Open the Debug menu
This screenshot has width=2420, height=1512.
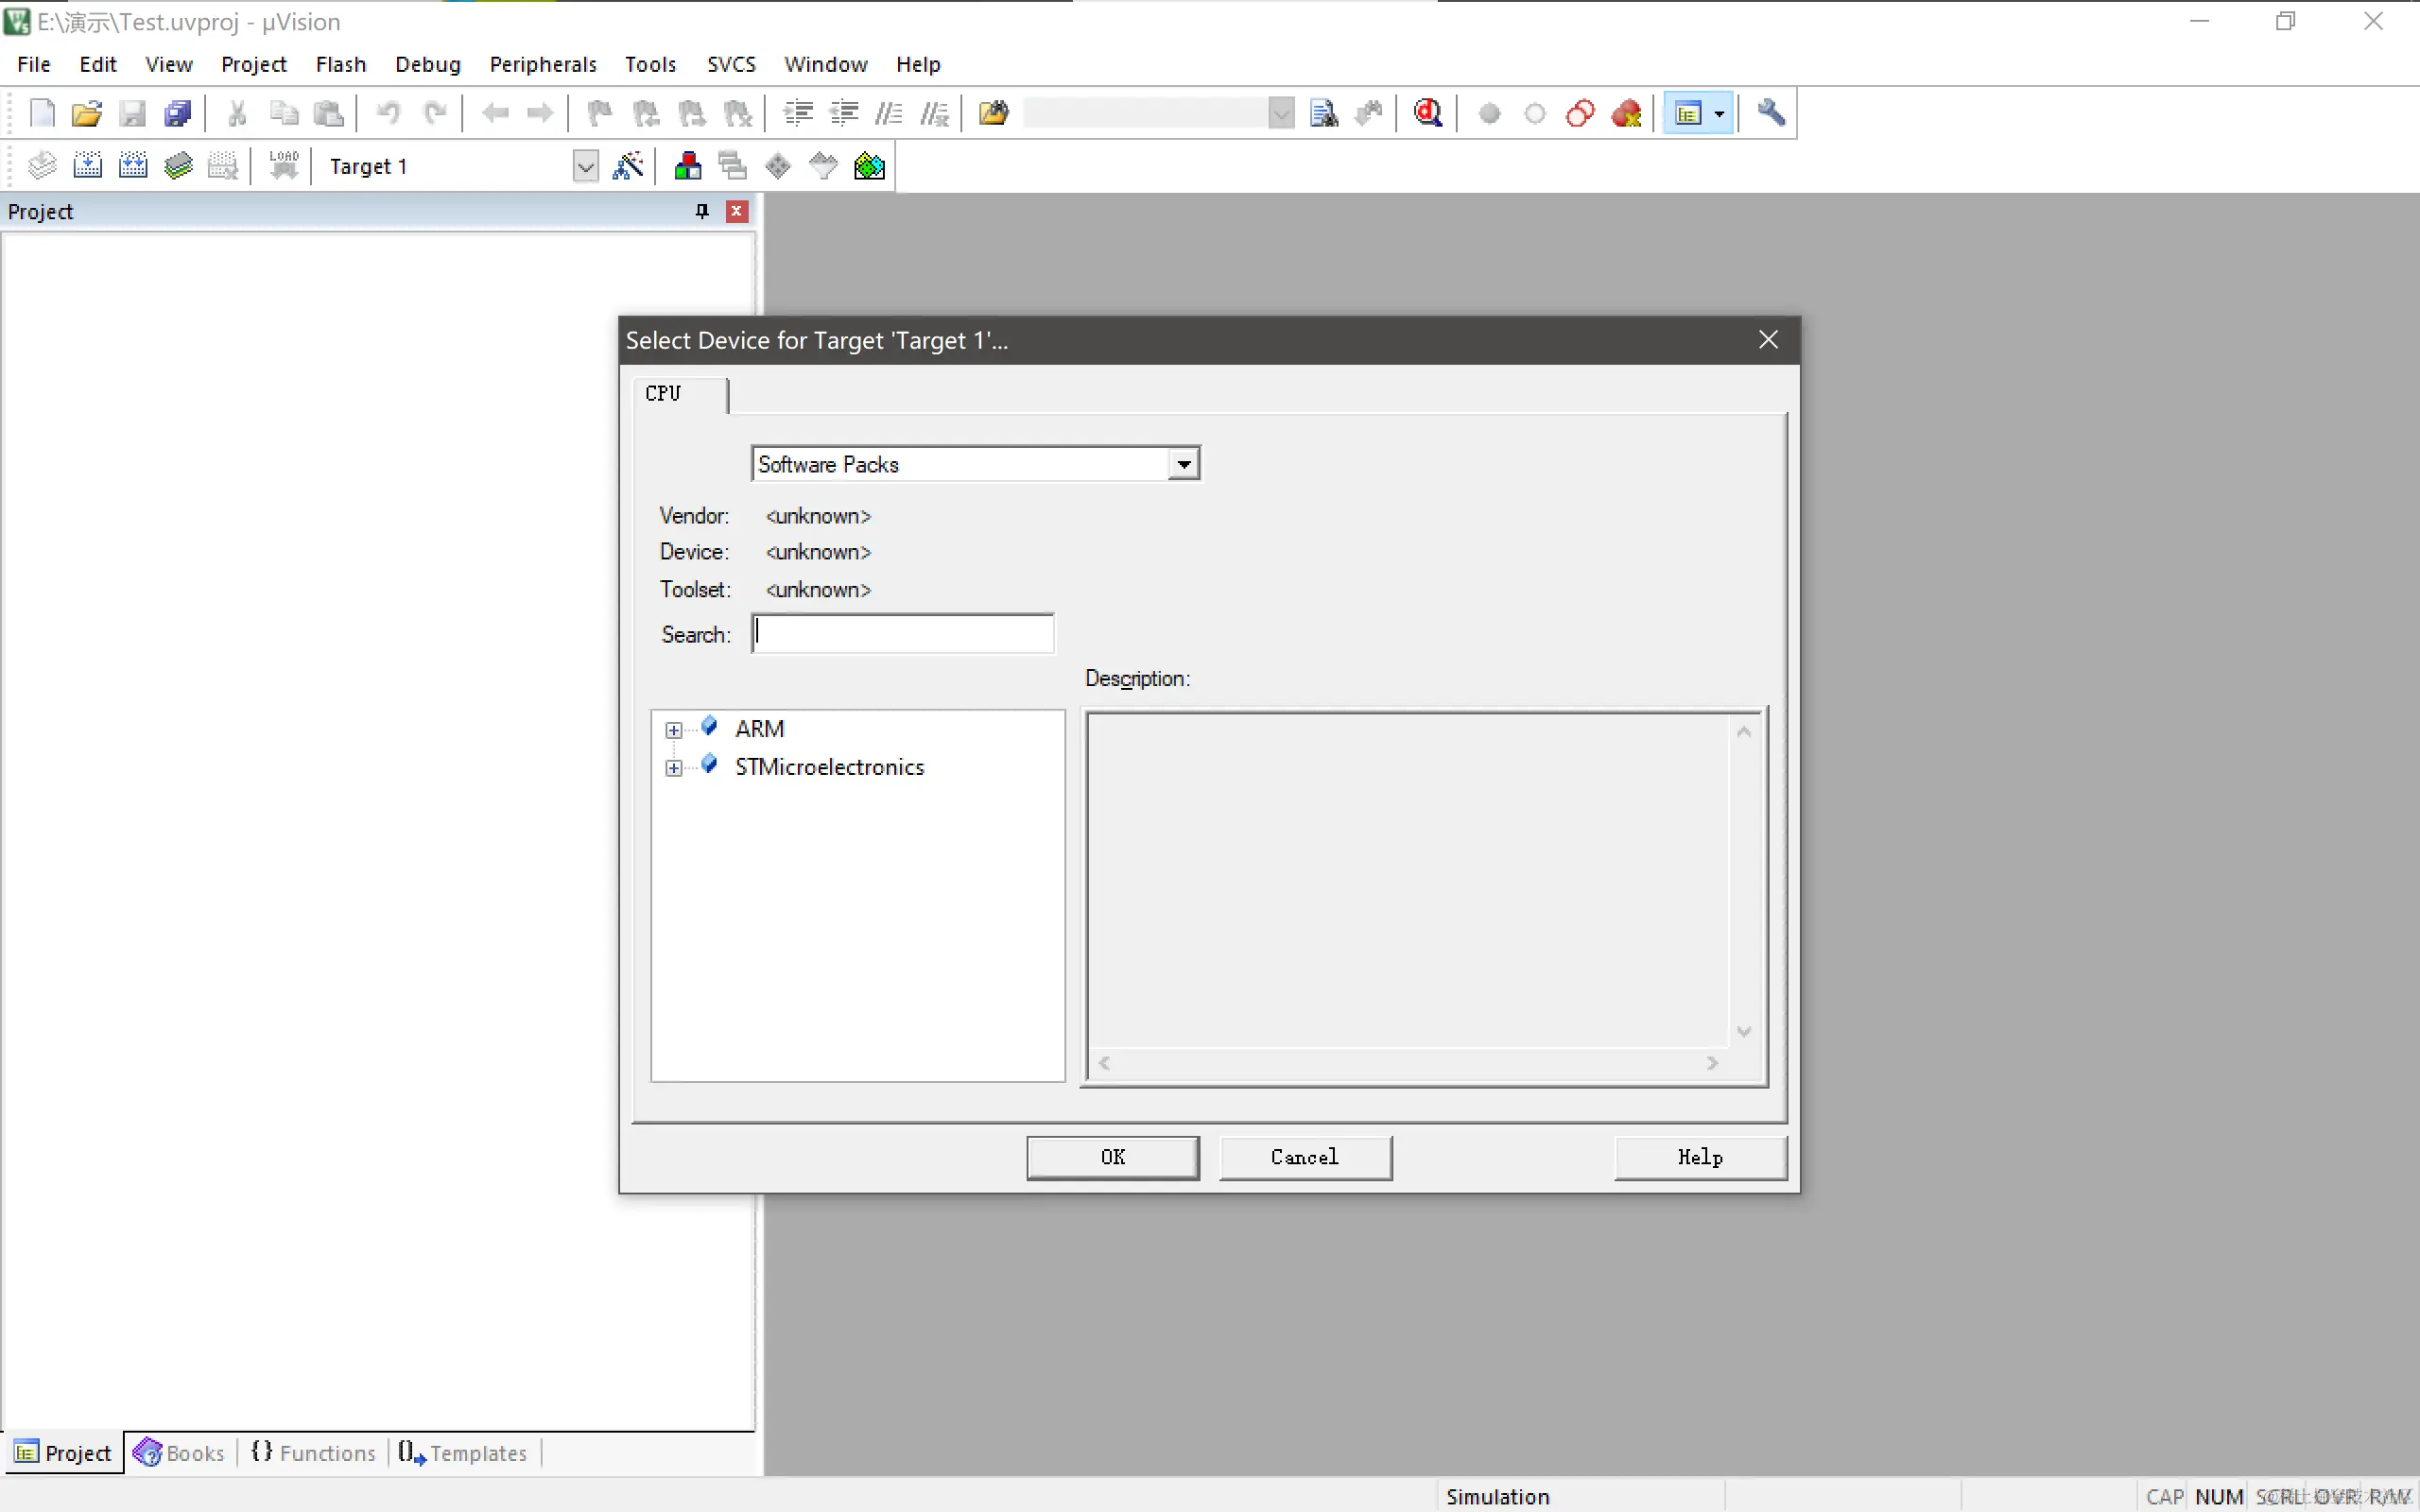pos(427,64)
